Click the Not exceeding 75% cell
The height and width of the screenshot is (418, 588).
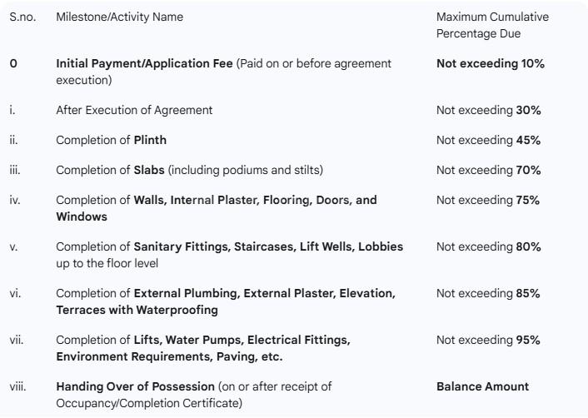[488, 200]
